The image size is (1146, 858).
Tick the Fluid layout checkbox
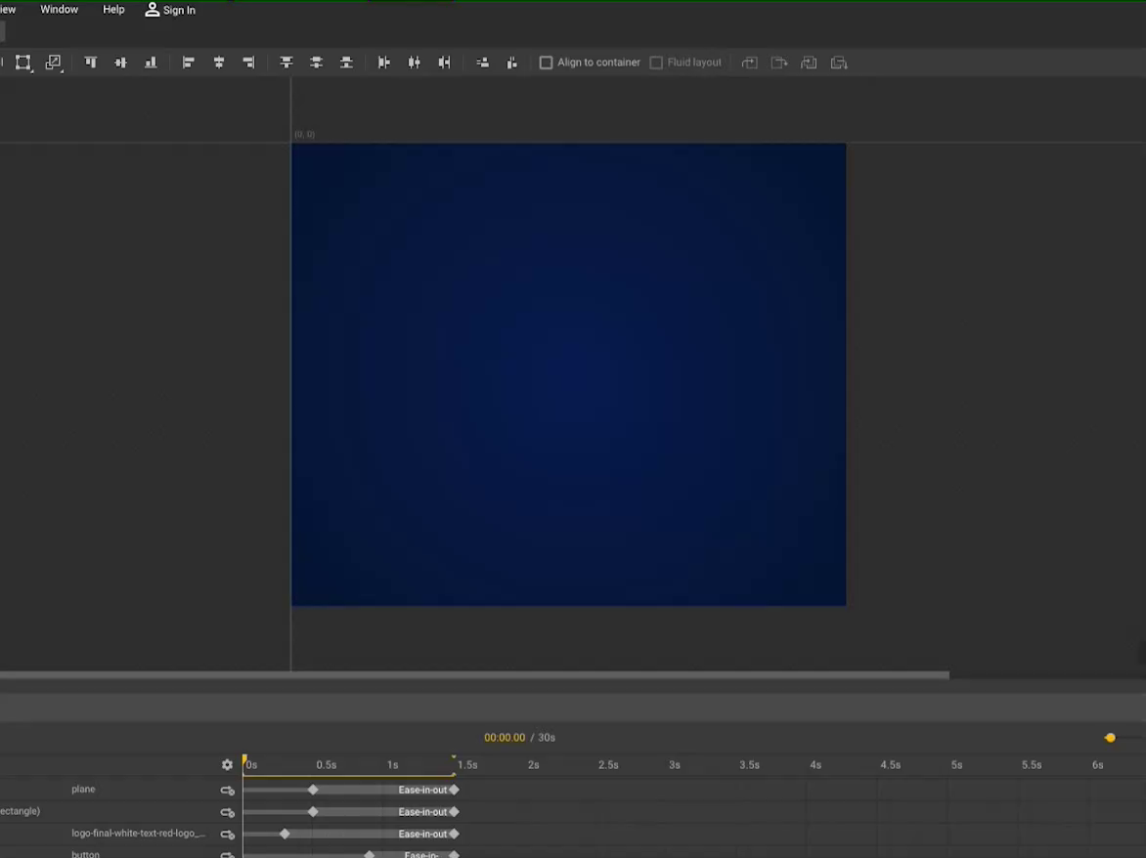tap(656, 63)
